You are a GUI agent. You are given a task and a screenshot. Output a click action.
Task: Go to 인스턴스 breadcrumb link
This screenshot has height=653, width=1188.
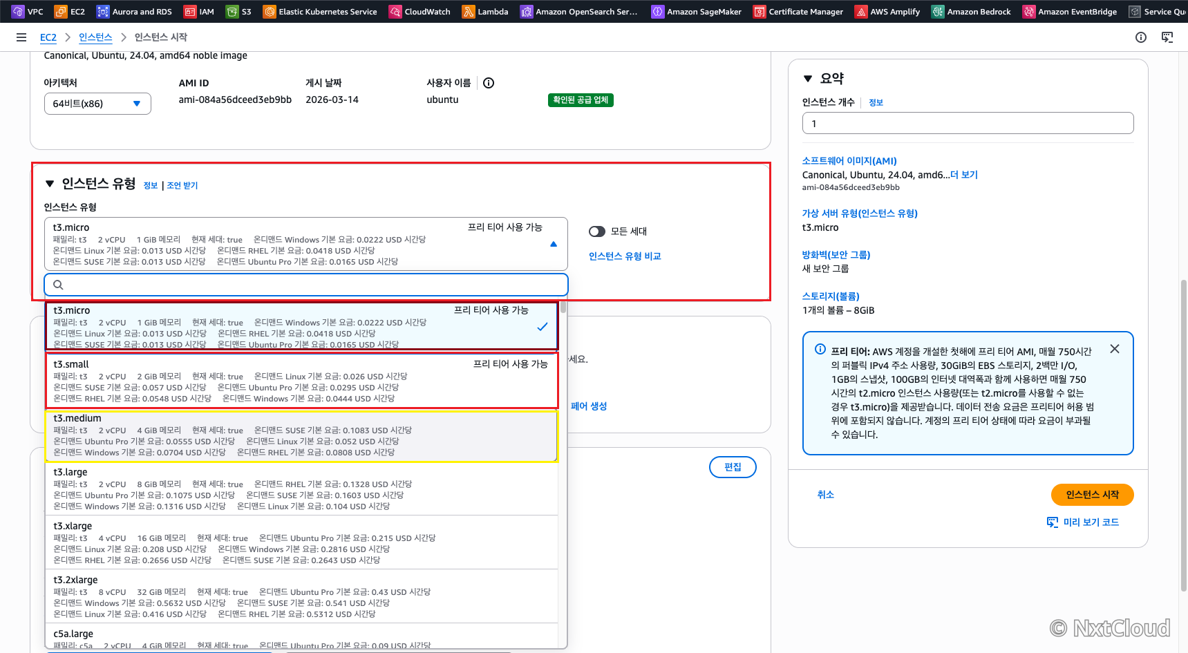tap(95, 37)
